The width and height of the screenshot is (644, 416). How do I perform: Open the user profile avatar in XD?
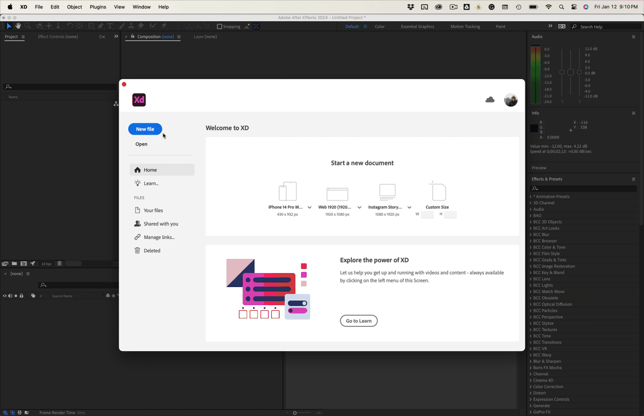[511, 100]
